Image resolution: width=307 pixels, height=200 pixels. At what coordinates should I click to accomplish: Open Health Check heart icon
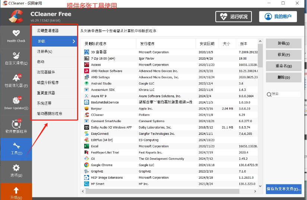coord(16,33)
